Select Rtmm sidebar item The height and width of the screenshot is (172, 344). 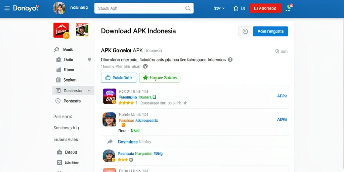click(69, 70)
